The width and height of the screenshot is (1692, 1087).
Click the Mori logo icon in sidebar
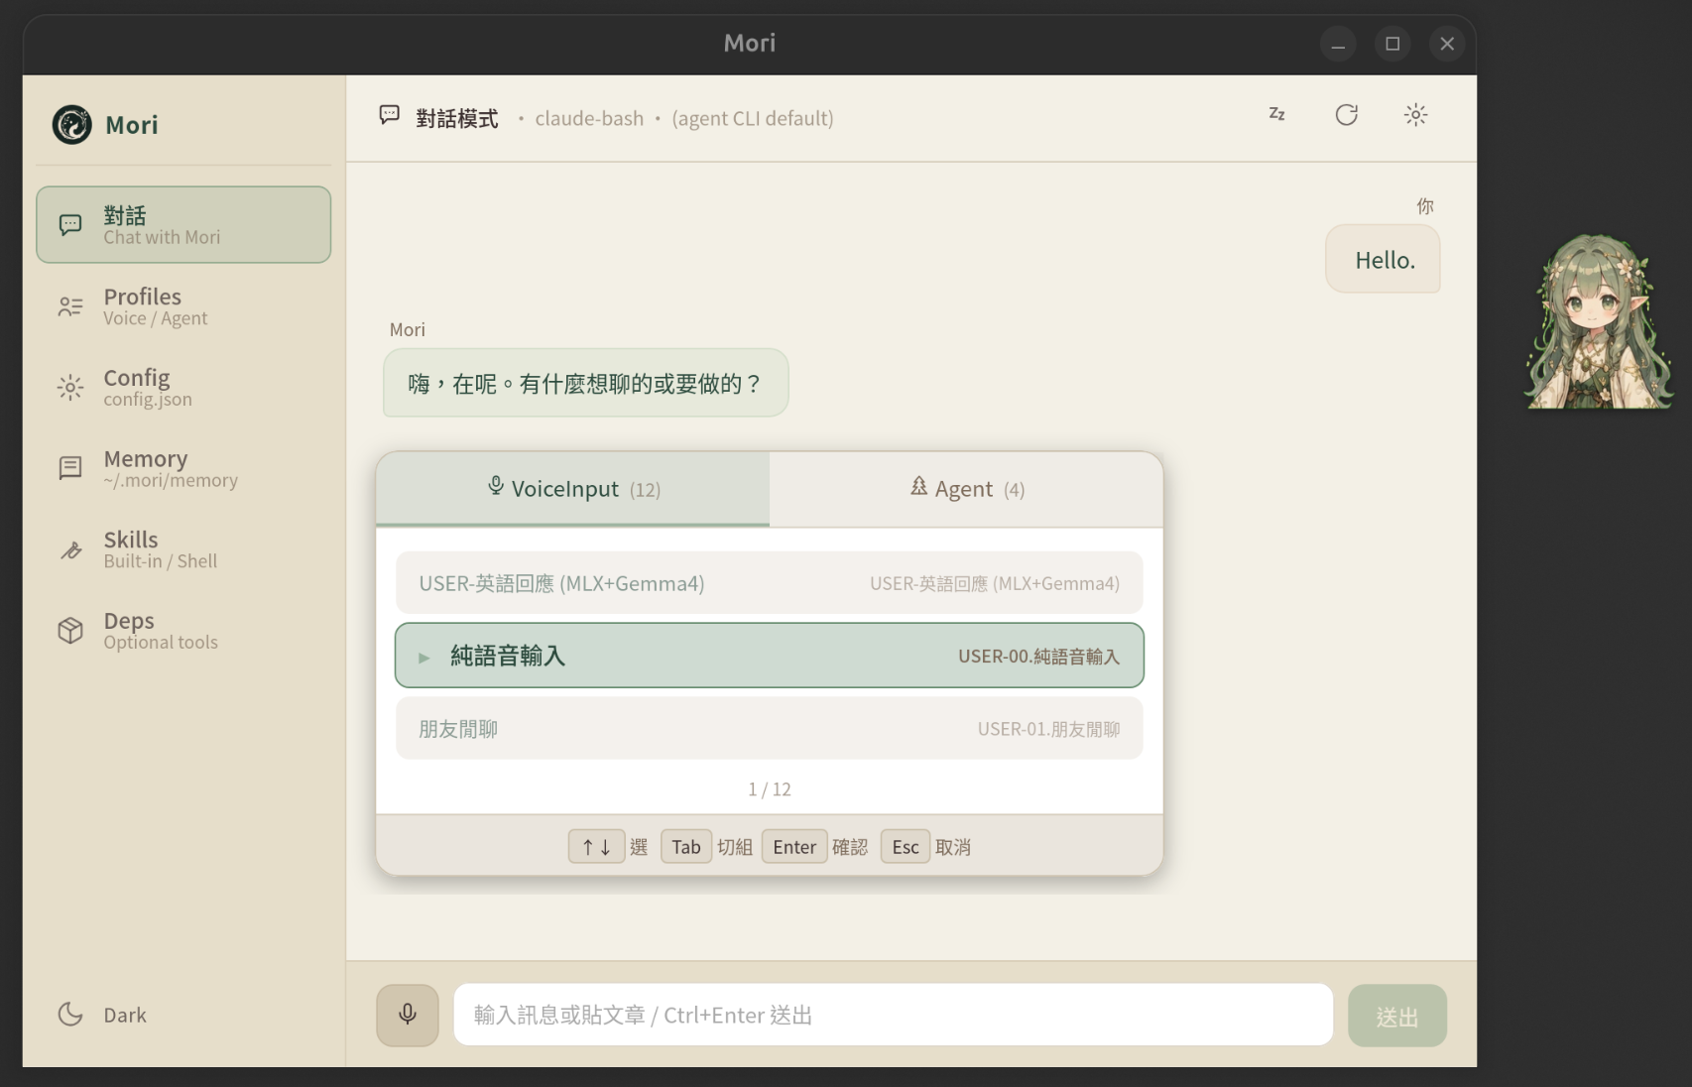[x=71, y=125]
